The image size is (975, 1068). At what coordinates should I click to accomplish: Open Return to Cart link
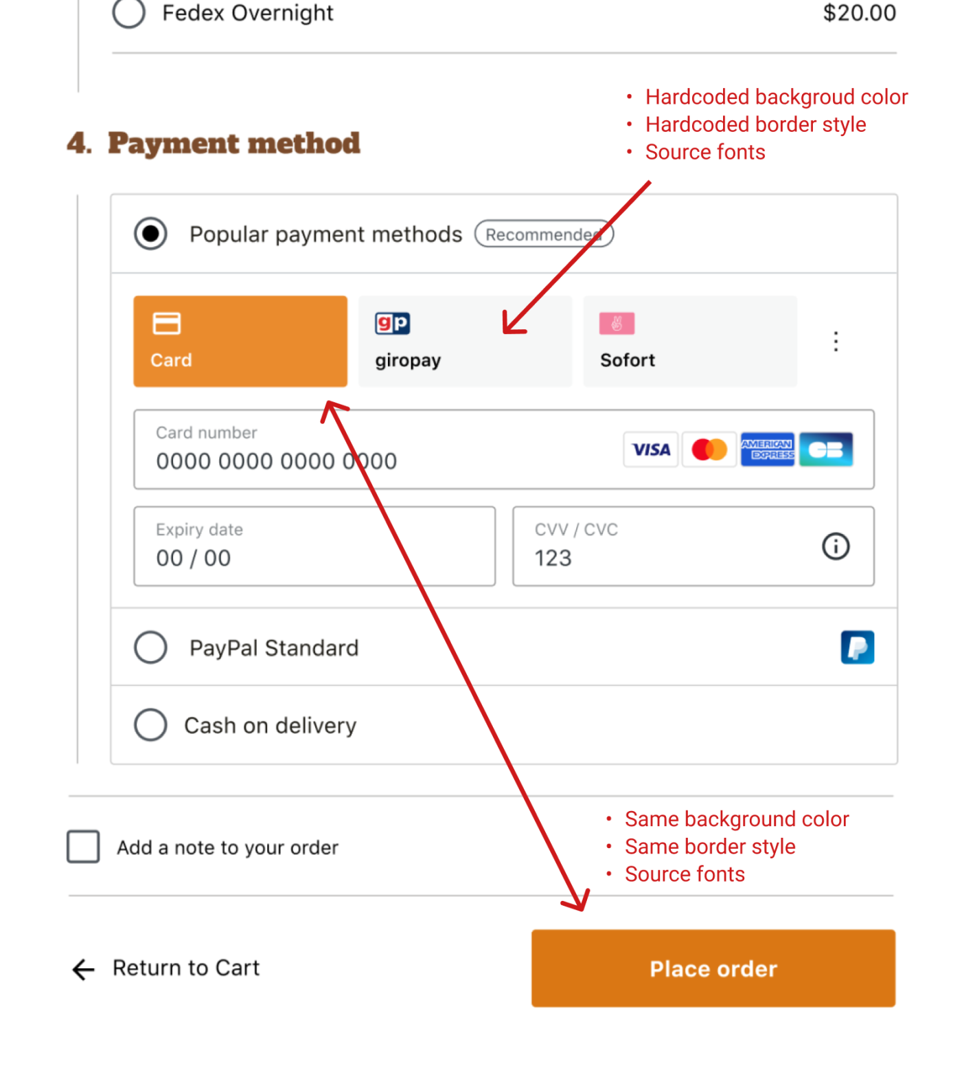(185, 968)
